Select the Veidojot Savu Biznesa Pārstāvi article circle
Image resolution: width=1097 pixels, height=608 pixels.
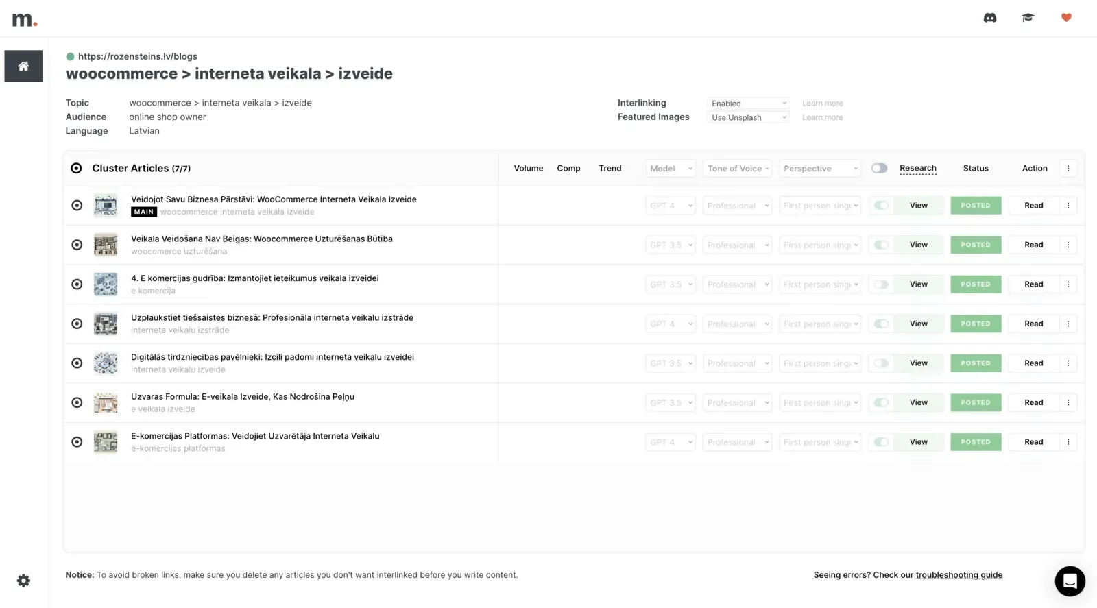[x=77, y=206]
